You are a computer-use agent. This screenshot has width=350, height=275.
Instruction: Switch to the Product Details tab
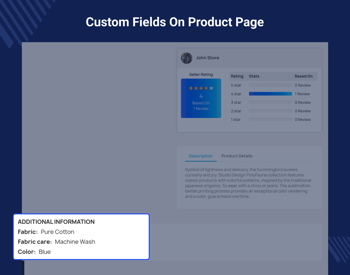(237, 156)
